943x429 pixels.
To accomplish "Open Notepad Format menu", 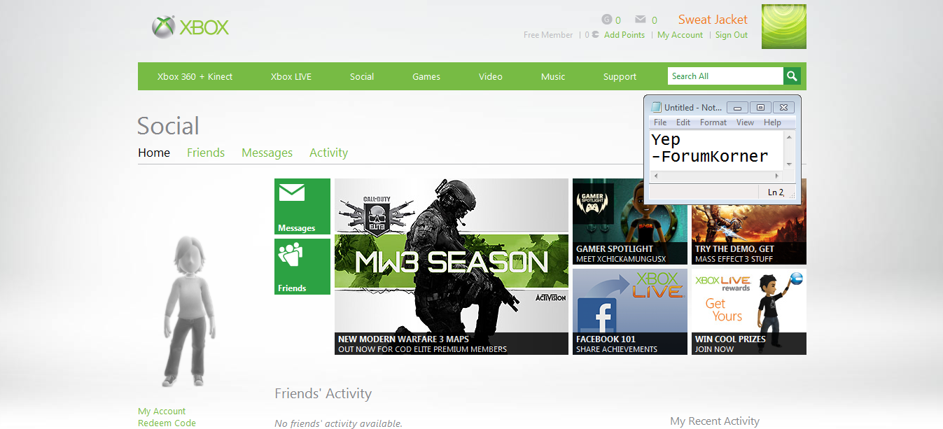I will click(713, 122).
